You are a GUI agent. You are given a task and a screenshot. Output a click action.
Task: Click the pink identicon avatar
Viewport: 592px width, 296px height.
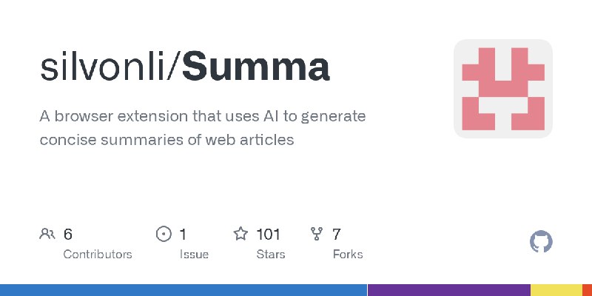tap(503, 89)
